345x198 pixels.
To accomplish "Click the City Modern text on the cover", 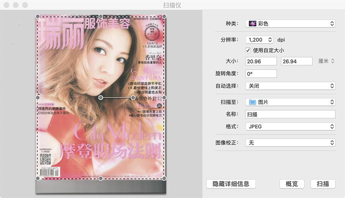I will [x=117, y=132].
